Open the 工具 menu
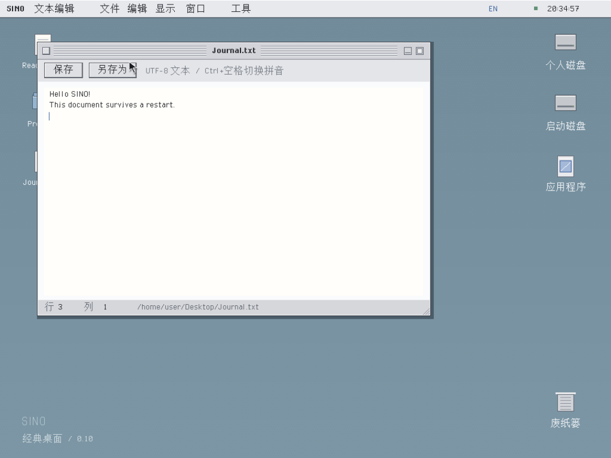 241,8
